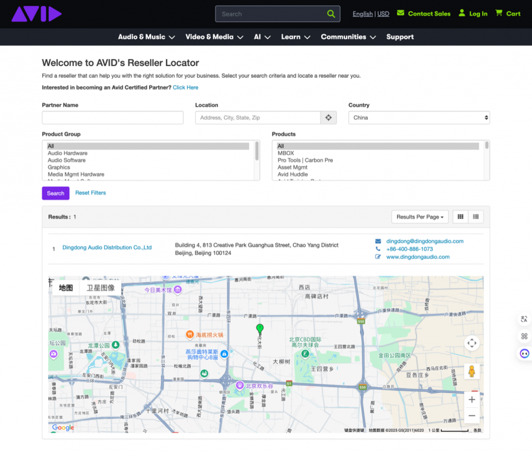Click the Today Art Museum marker

(178, 290)
